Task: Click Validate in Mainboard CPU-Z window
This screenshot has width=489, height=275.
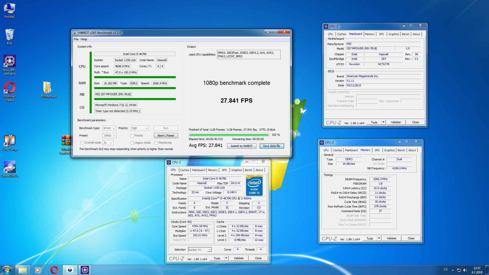Action: 396,122
